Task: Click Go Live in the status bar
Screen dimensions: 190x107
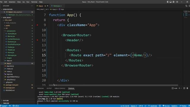Action: pyautogui.click(x=166, y=106)
